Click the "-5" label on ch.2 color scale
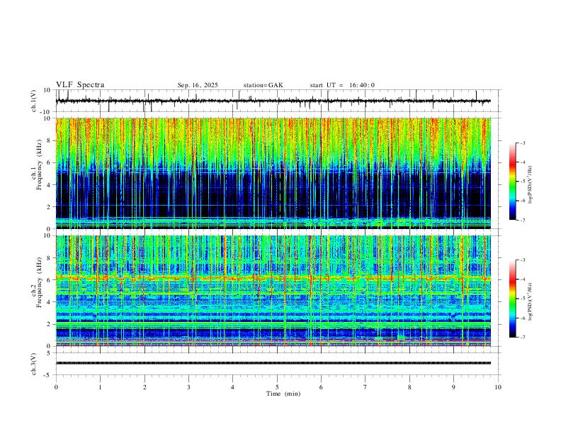The image size is (561, 434). [x=522, y=299]
